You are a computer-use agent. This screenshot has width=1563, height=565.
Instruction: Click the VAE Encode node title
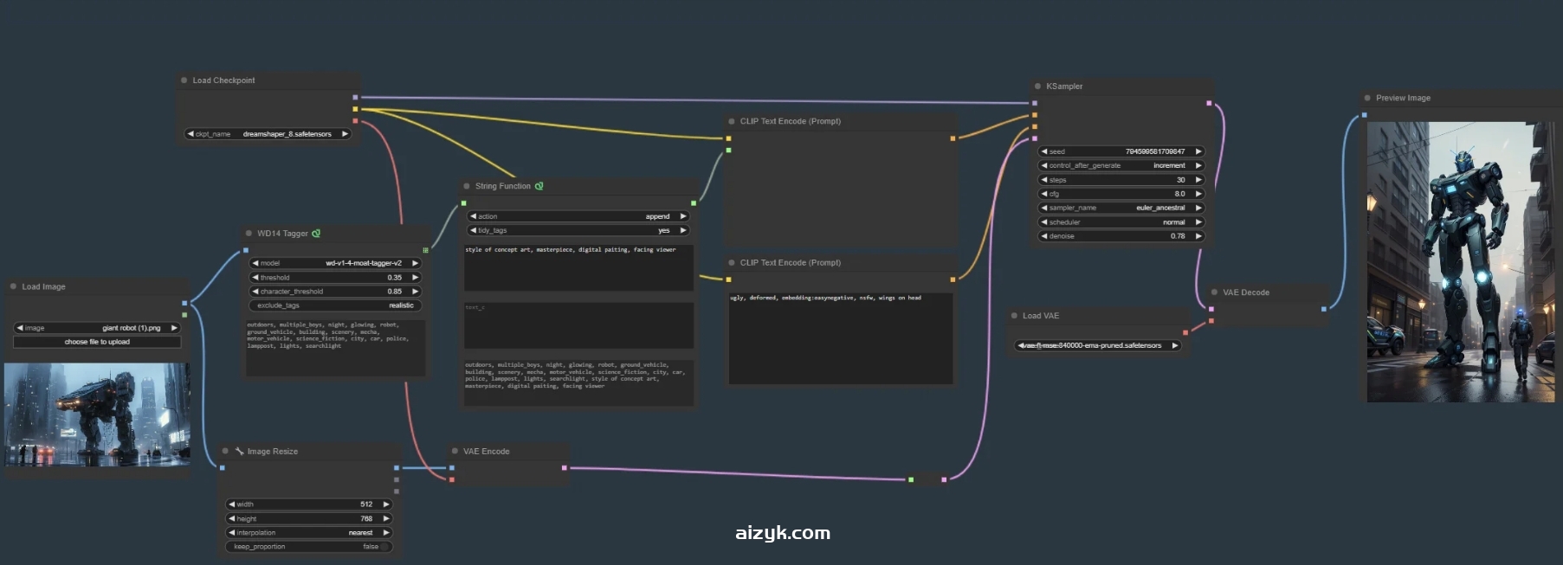point(486,452)
